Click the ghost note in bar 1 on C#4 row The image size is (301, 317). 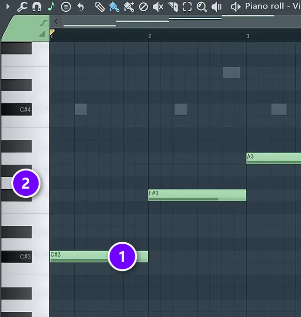click(x=81, y=109)
